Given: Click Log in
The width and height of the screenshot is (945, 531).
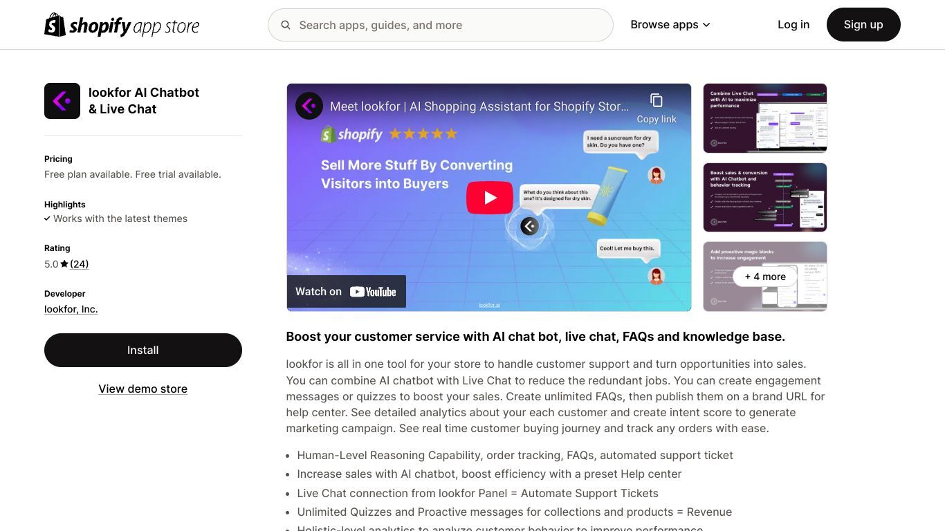Looking at the screenshot, I should pyautogui.click(x=793, y=25).
